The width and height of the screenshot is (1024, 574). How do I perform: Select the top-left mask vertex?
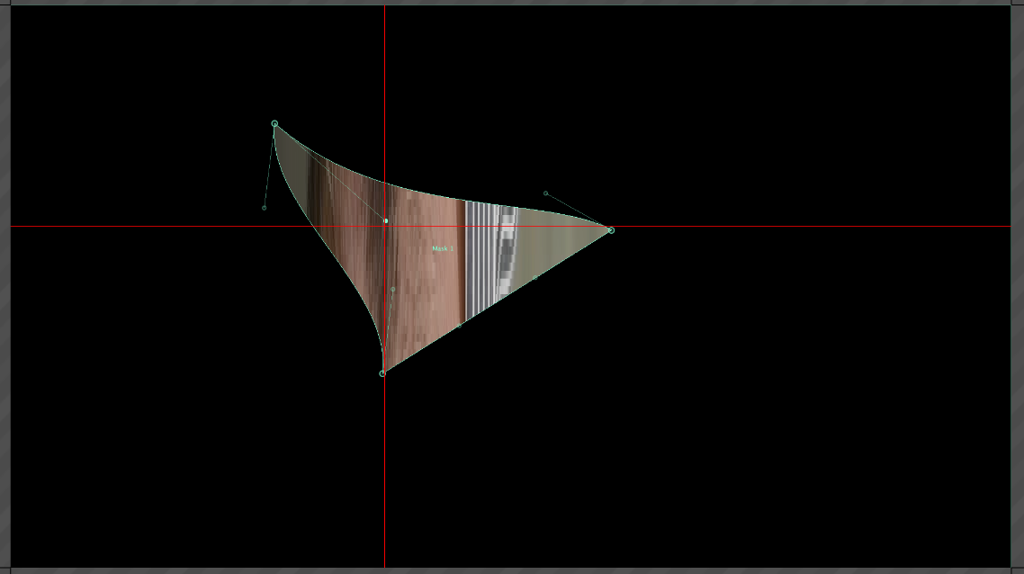[x=274, y=124]
